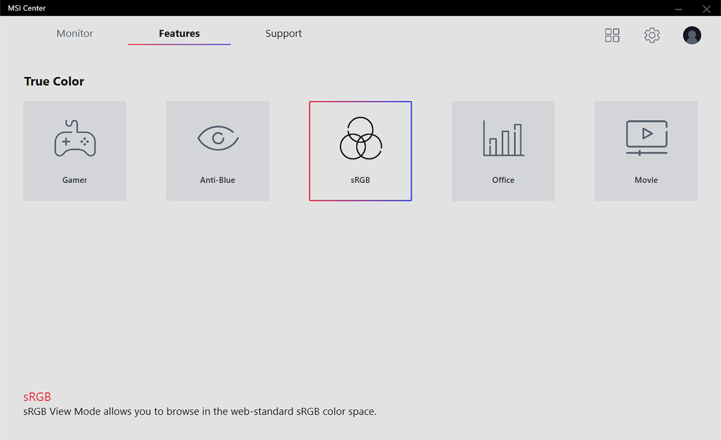Open the user profile avatar
721x440 pixels.
tap(692, 35)
